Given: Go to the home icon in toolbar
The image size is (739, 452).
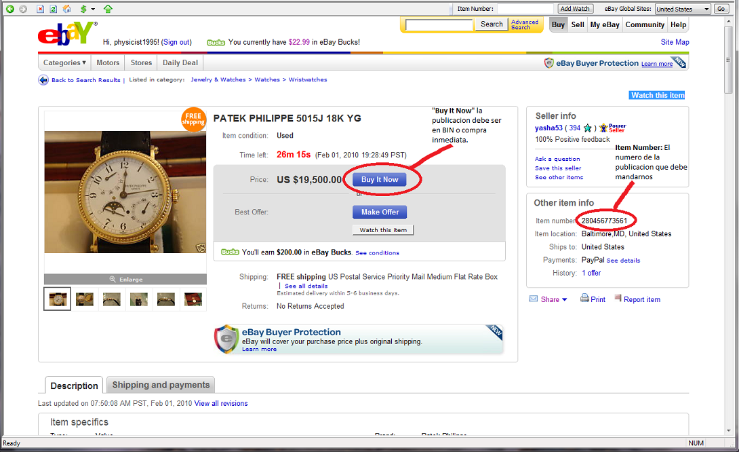Looking at the screenshot, I should (67, 9).
